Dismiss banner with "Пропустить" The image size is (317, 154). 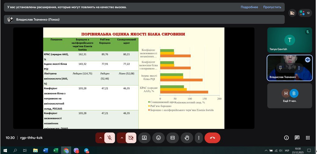272,7
